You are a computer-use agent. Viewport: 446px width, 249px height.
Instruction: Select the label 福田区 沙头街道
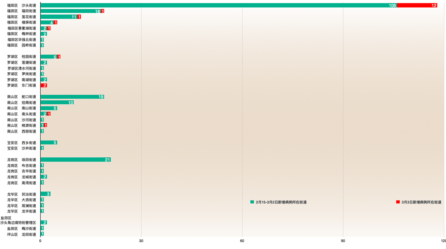(21, 6)
